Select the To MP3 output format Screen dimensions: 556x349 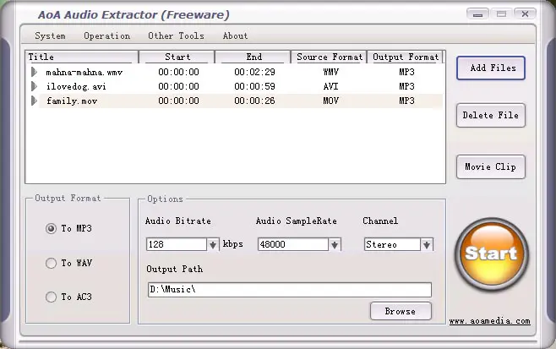[x=52, y=228]
